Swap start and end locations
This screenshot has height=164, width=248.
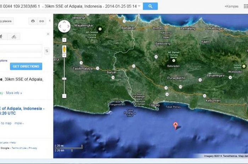click(47, 51)
